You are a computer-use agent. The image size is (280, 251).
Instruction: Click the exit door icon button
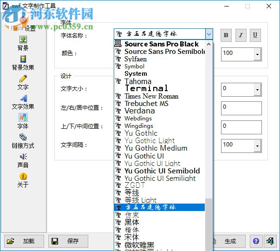pyautogui.click(x=270, y=241)
